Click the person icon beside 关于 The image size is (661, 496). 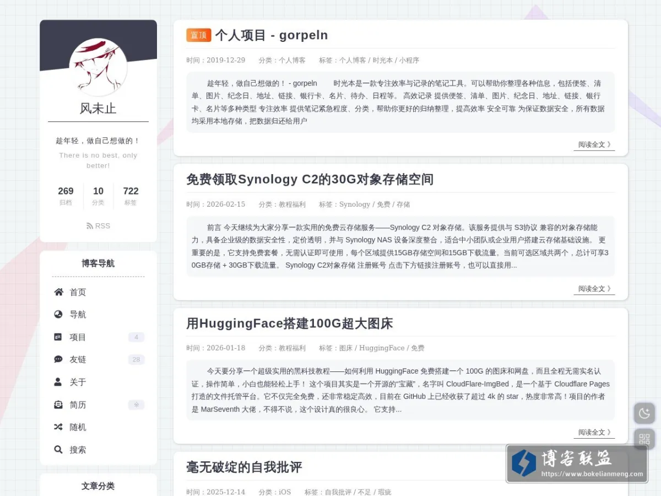point(58,382)
